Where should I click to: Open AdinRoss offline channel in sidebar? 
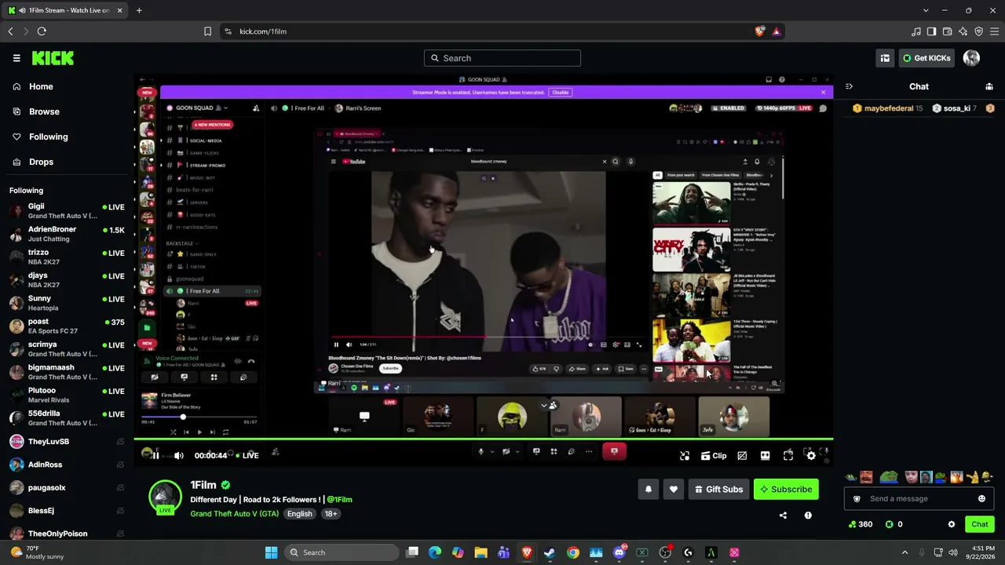coord(67,465)
